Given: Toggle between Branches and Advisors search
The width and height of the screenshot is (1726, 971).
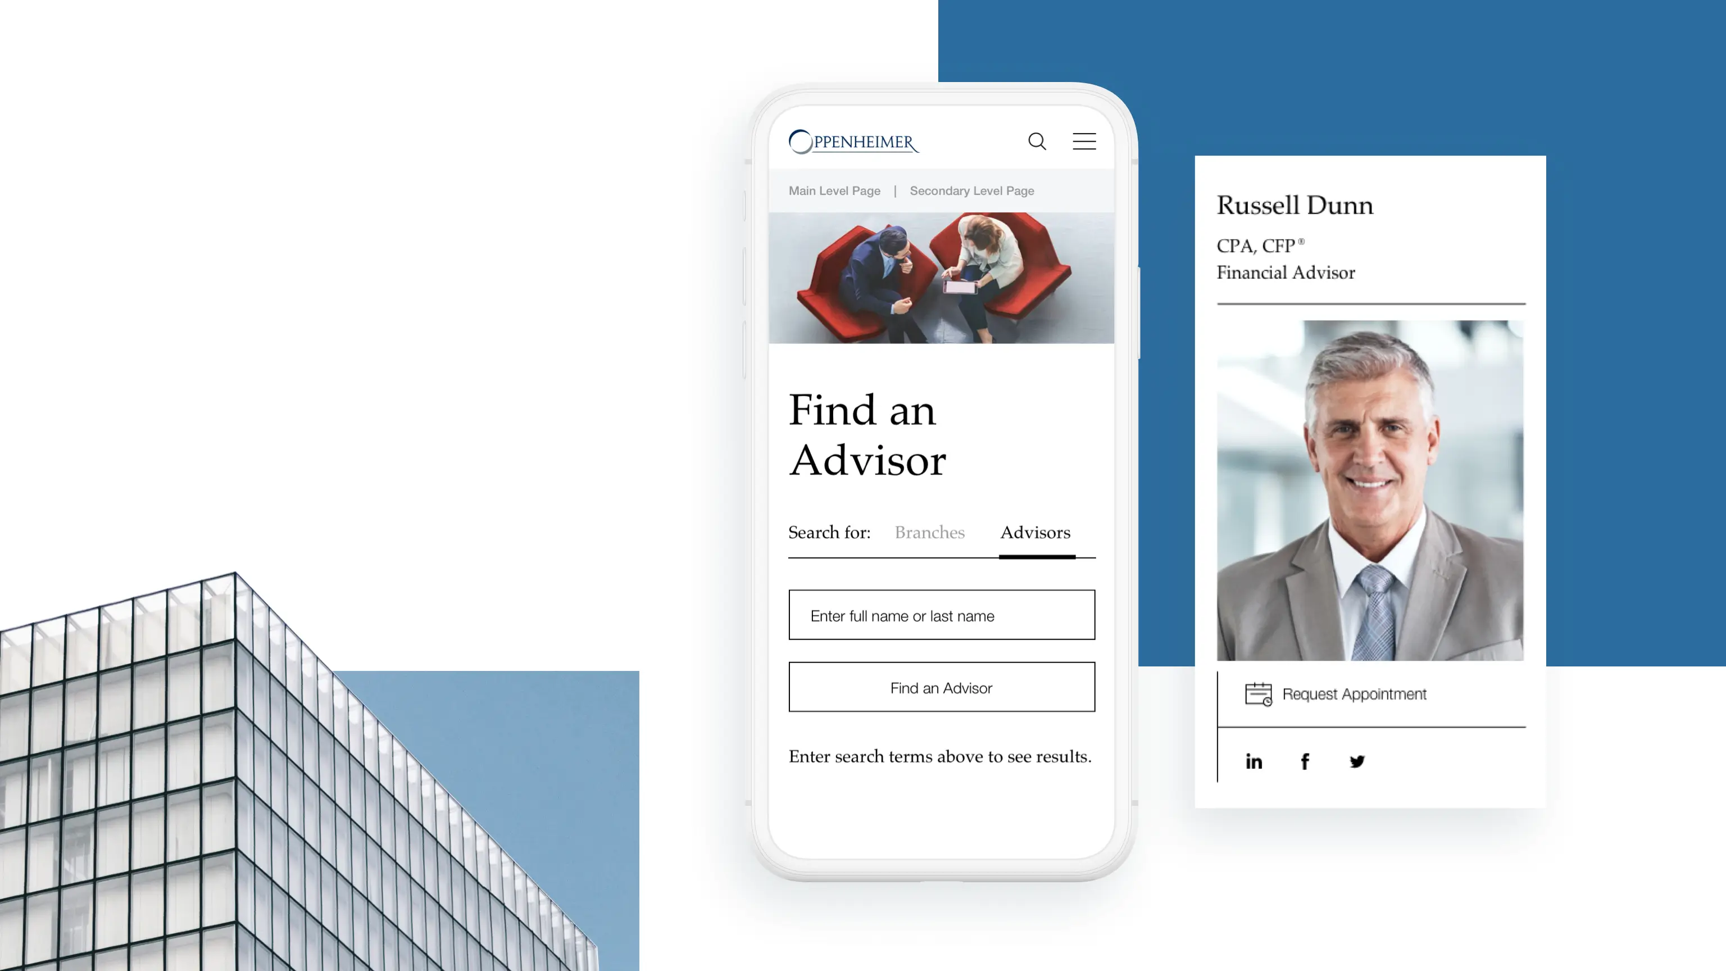Looking at the screenshot, I should (x=928, y=532).
